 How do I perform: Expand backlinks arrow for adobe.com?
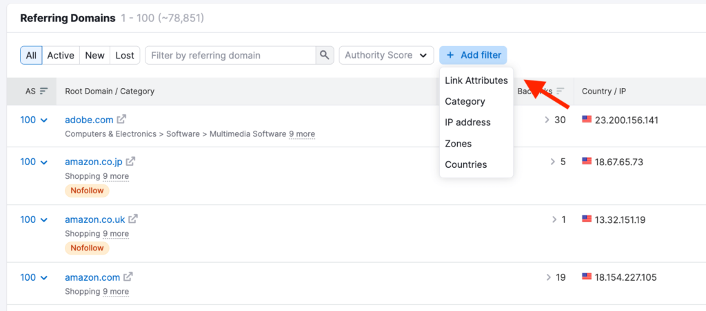(547, 120)
